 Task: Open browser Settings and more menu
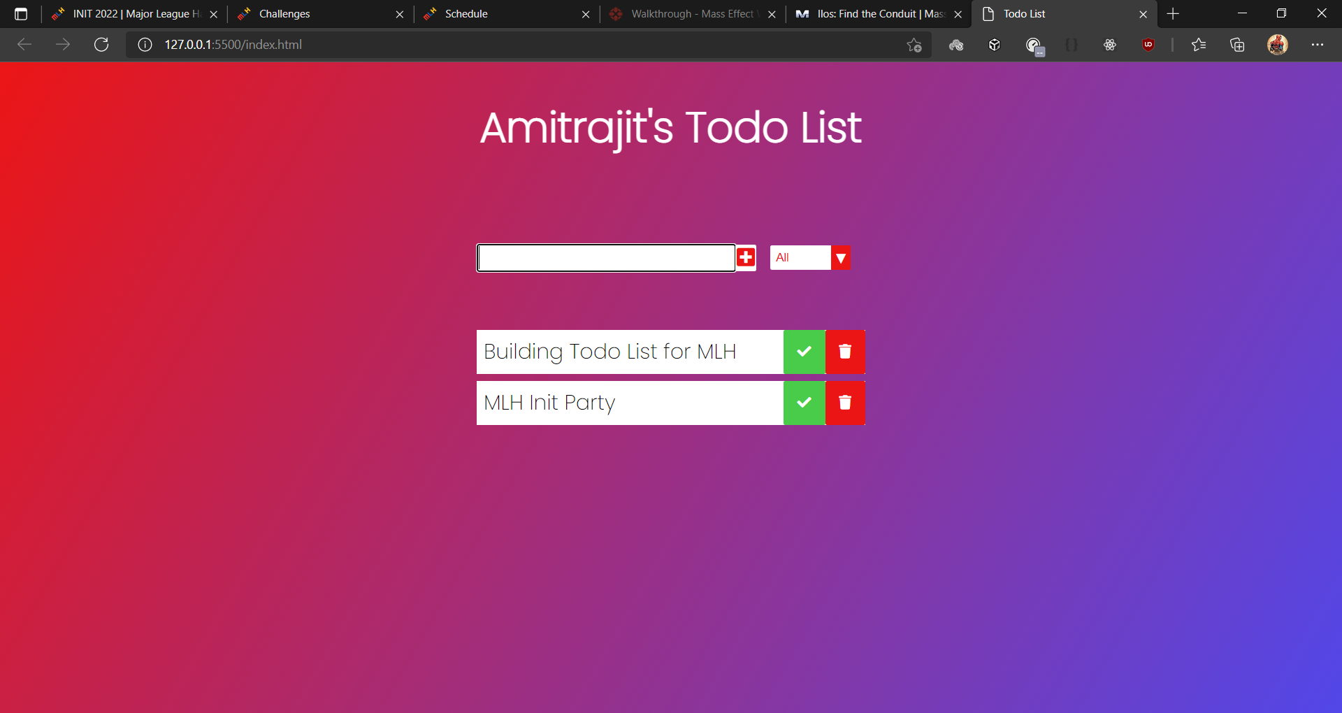tap(1318, 45)
